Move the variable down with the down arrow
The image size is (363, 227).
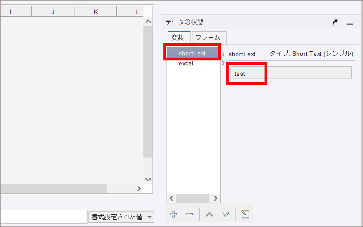click(x=225, y=214)
